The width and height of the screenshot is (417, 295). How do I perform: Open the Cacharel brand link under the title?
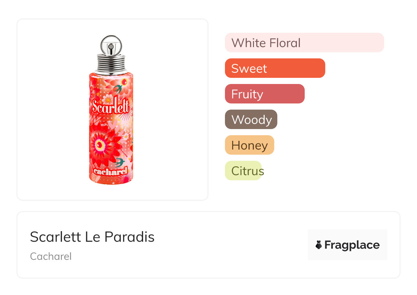(x=51, y=256)
